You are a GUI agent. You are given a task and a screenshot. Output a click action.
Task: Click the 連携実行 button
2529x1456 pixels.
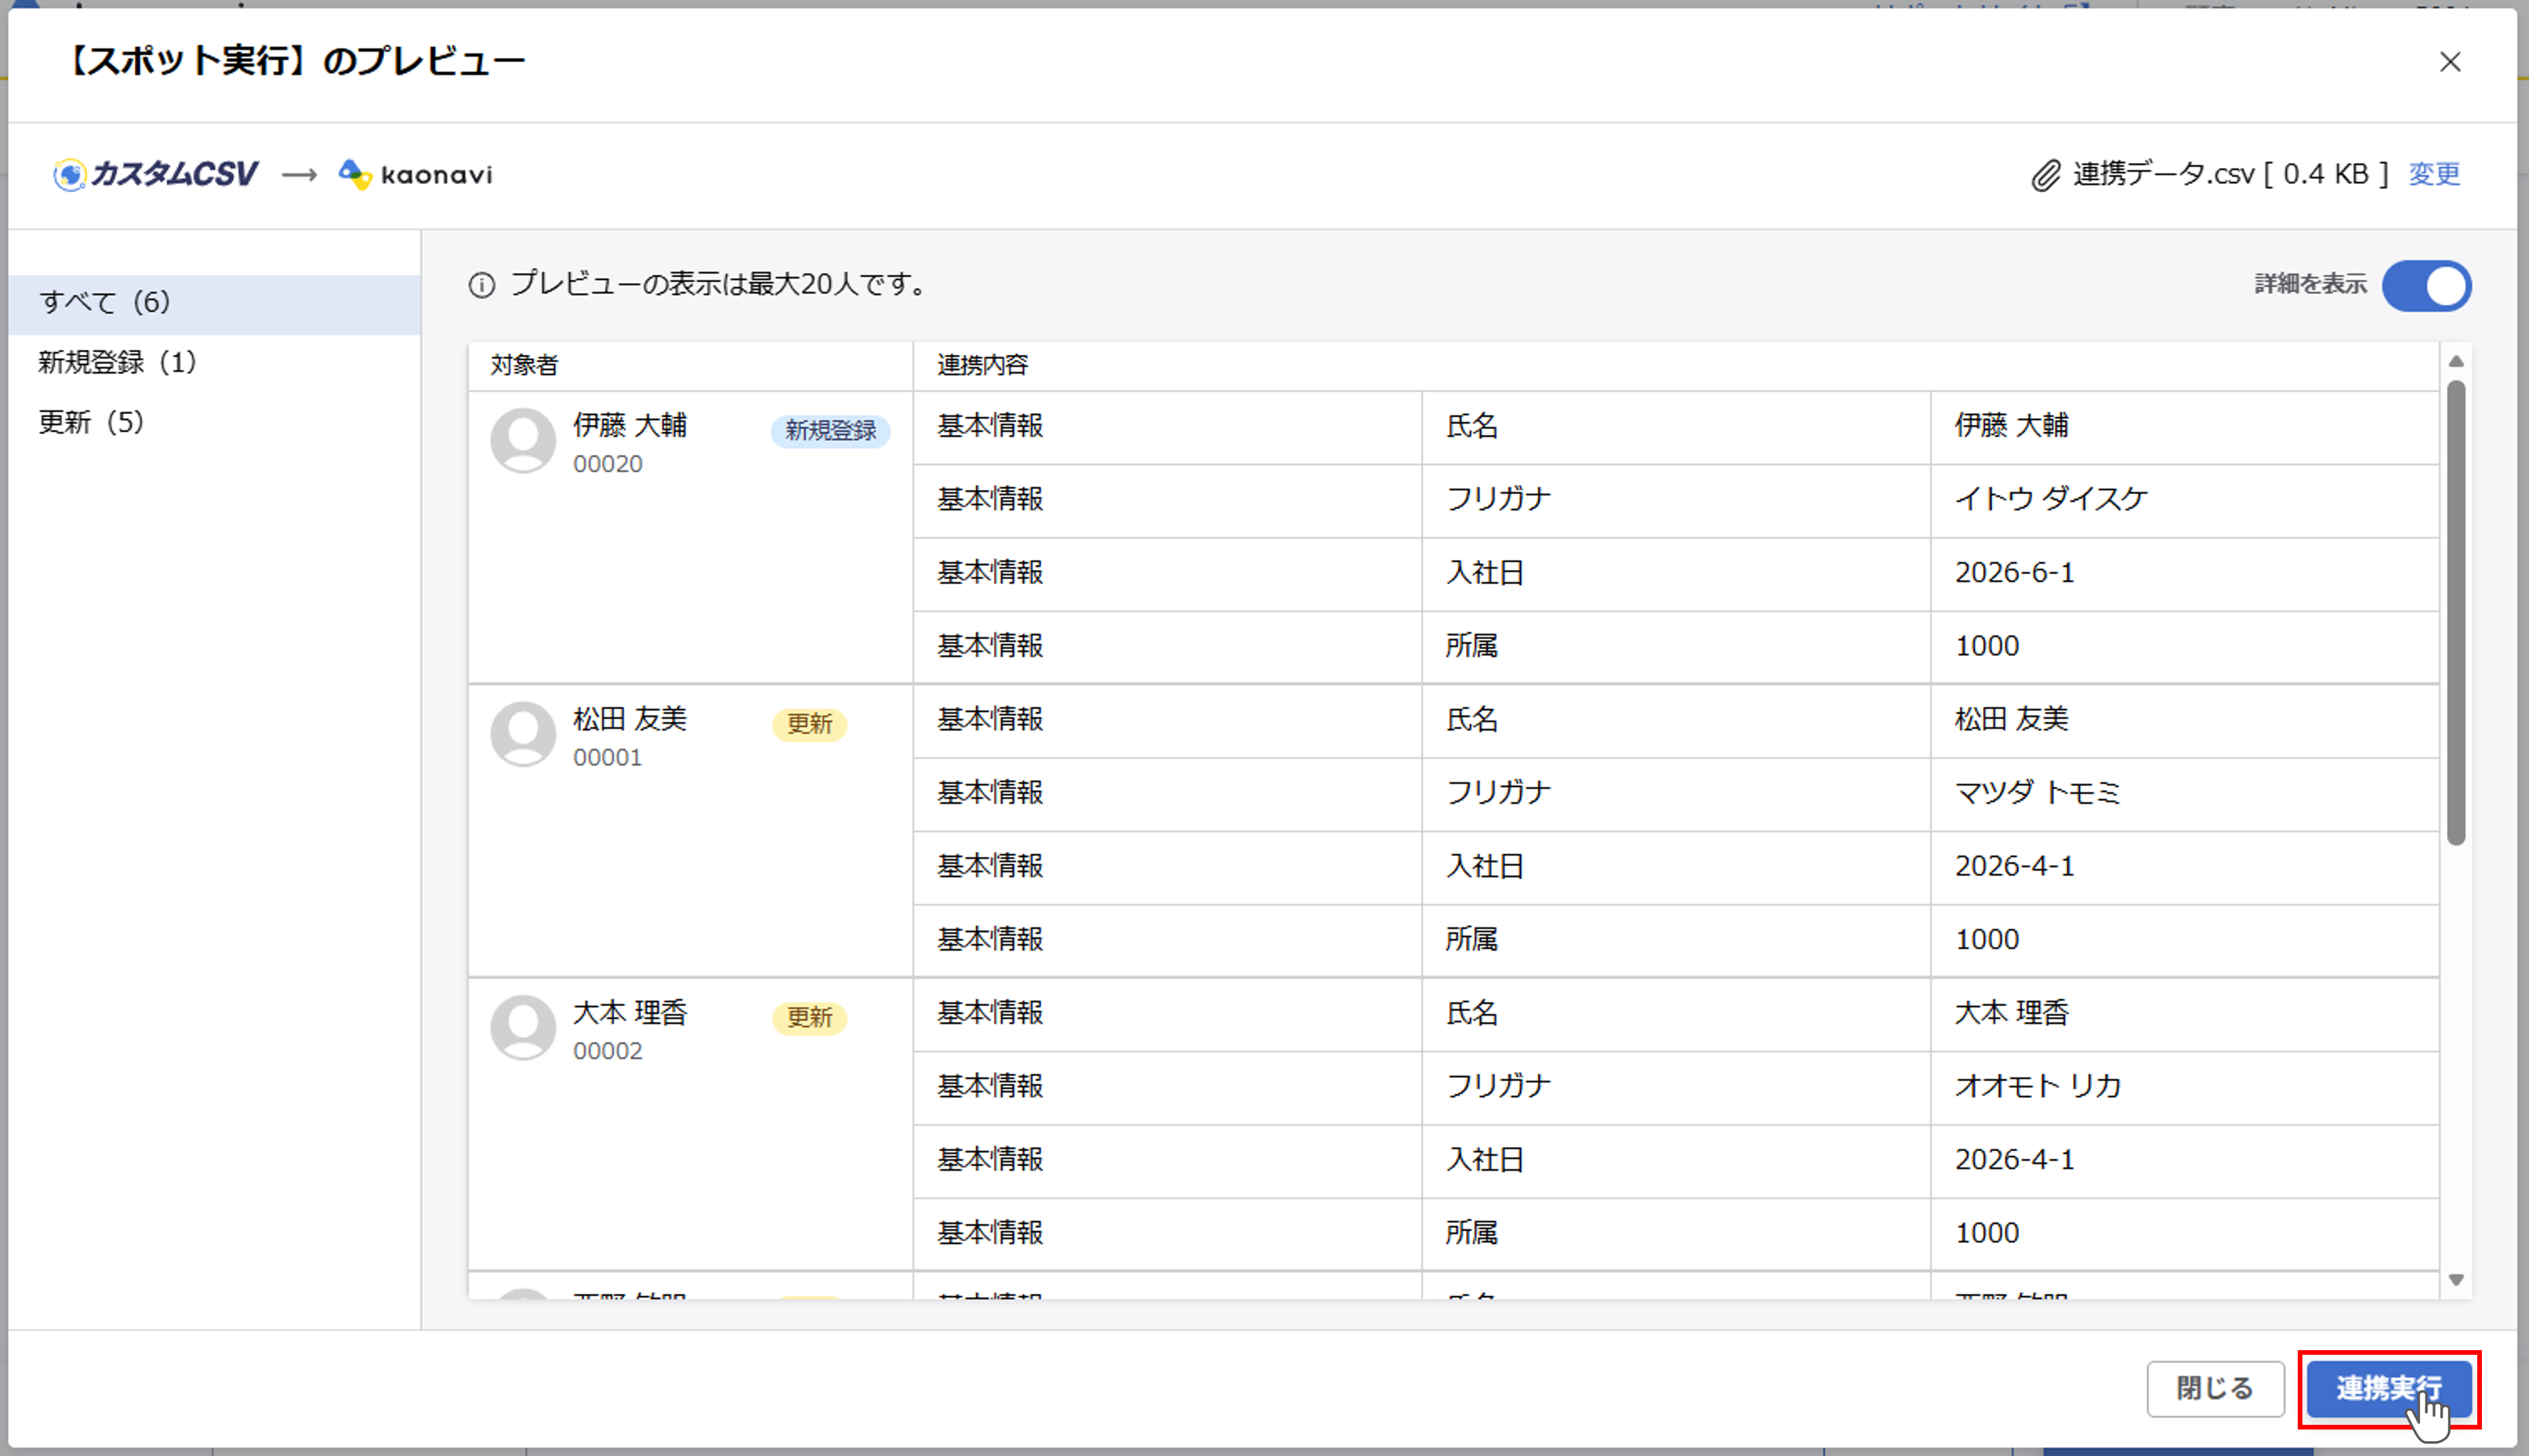2388,1388
